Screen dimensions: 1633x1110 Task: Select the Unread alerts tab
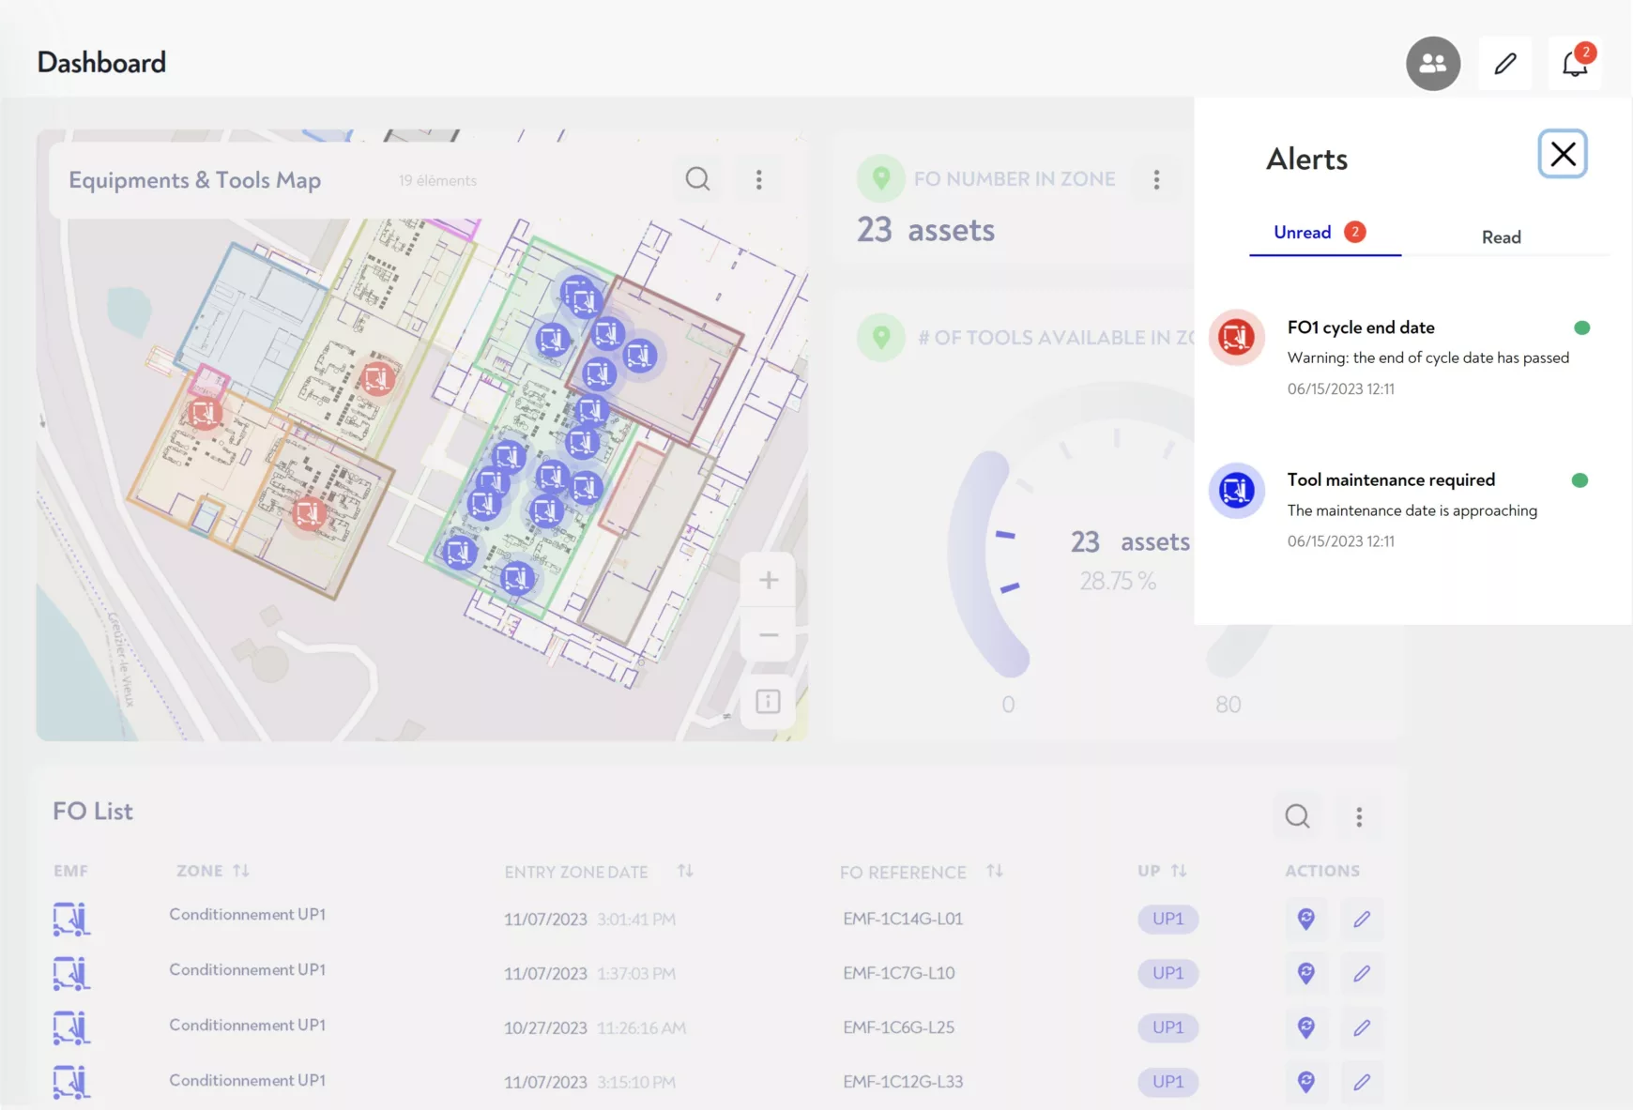click(x=1303, y=233)
